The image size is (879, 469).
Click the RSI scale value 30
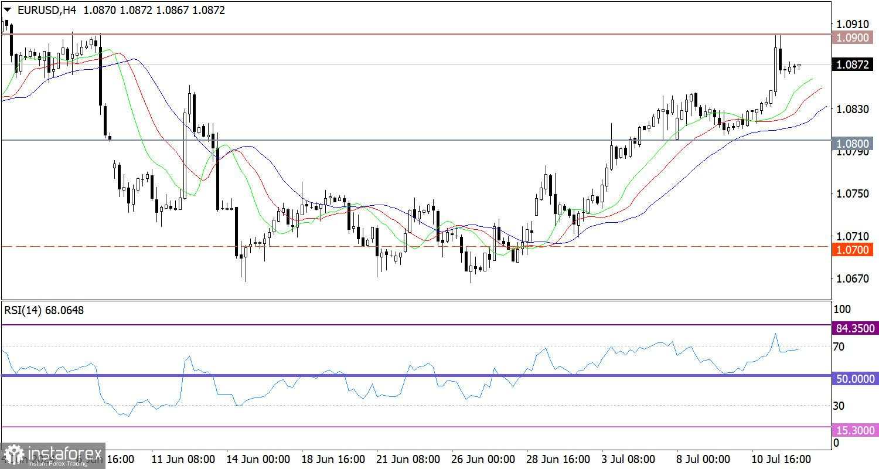(x=839, y=406)
